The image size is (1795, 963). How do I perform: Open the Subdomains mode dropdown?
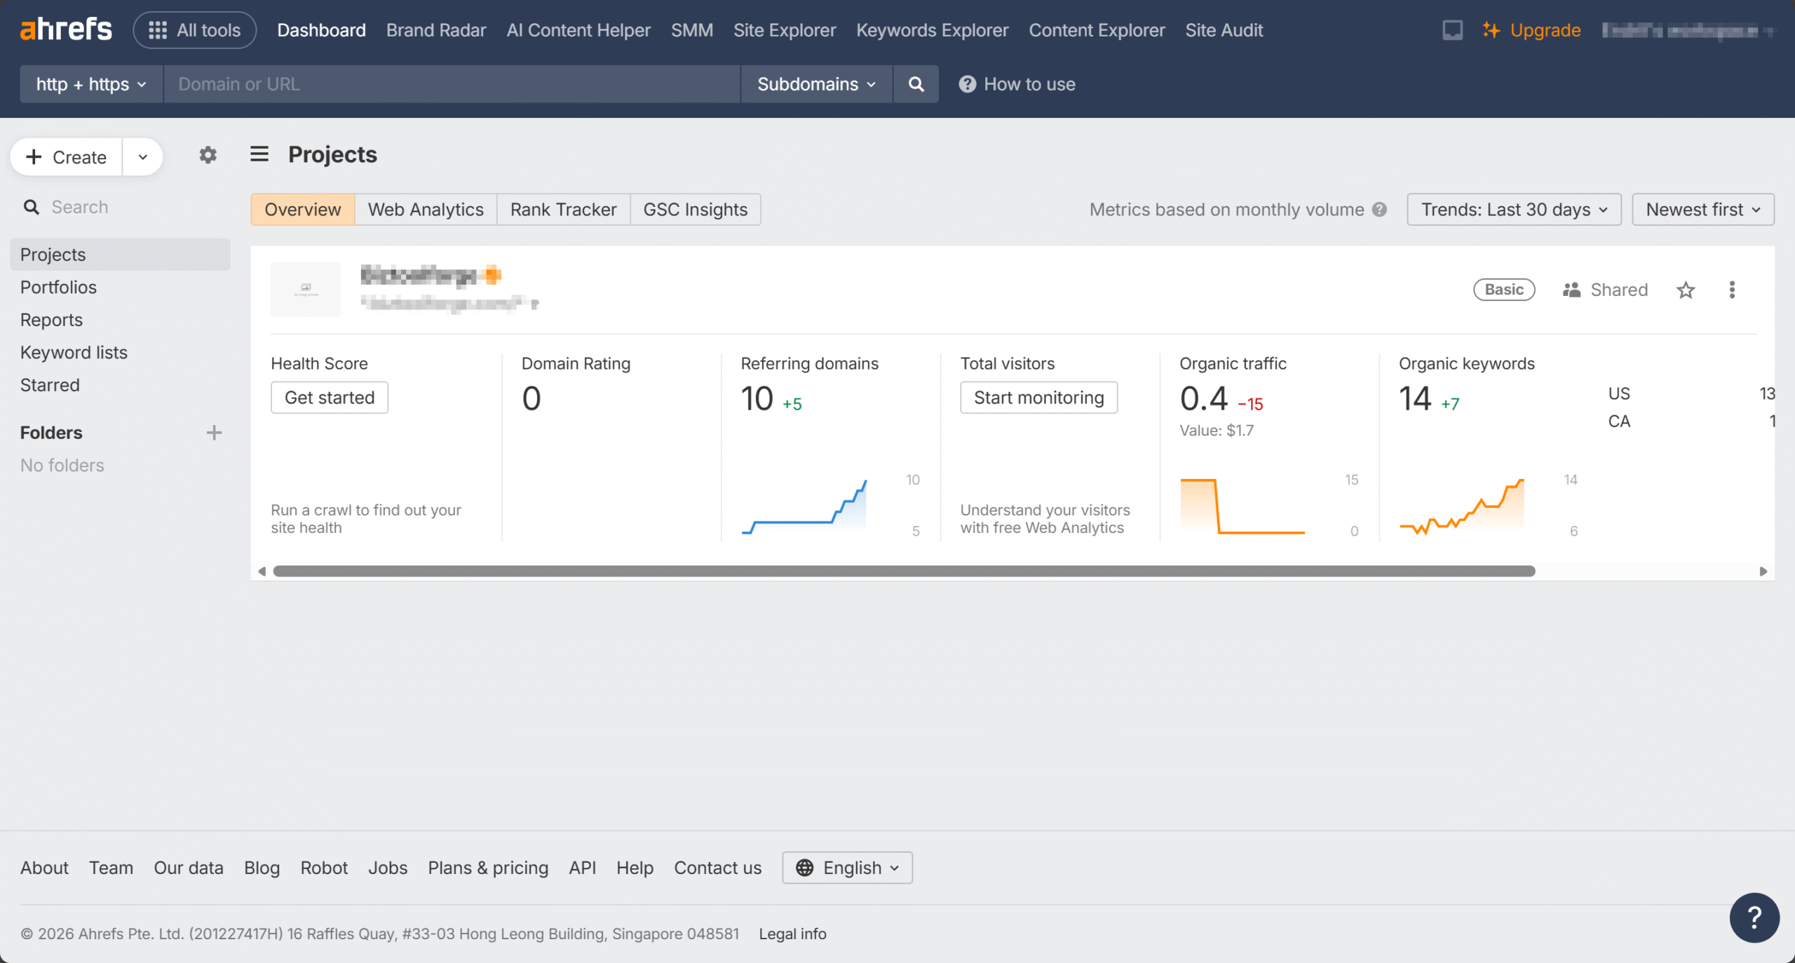(815, 83)
